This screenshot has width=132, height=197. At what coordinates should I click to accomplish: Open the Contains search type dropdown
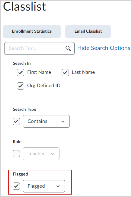pos(47,121)
